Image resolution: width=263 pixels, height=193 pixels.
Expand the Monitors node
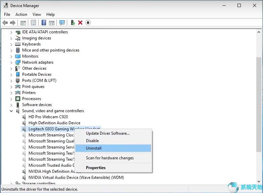click(x=11, y=56)
